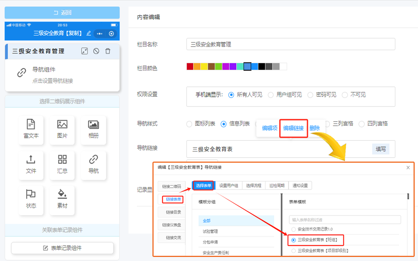Click 编辑链接 in the popup menu
Image resolution: width=418 pixels, height=261 pixels.
293,128
